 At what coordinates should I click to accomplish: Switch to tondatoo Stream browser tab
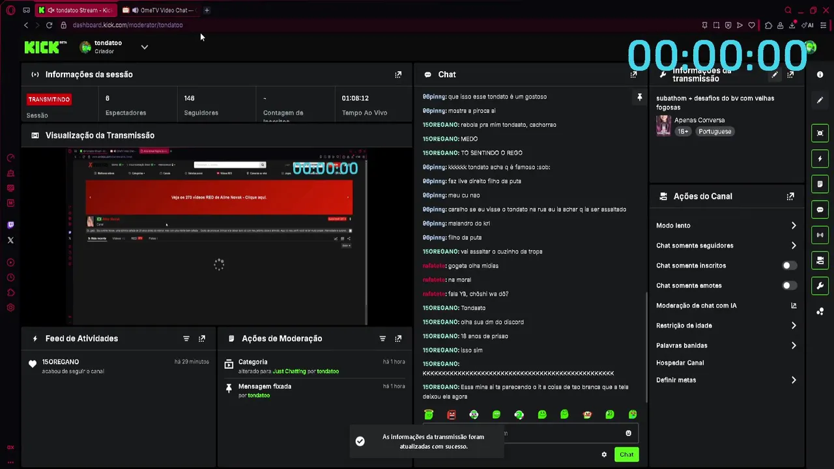click(x=76, y=10)
